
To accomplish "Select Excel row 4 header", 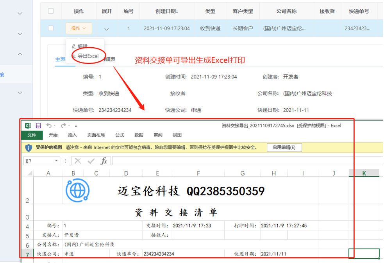I will click(x=27, y=226).
